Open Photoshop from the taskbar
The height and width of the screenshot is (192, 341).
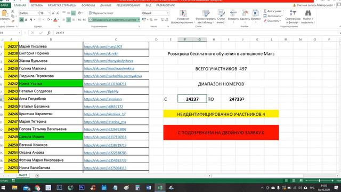pyautogui.click(x=82, y=187)
